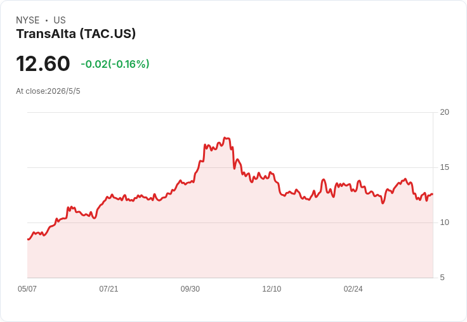Select the 05/07 date axis label

[27, 289]
